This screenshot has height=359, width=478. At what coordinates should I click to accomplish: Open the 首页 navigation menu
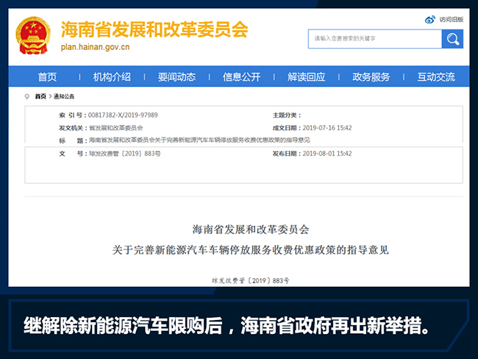(47, 77)
